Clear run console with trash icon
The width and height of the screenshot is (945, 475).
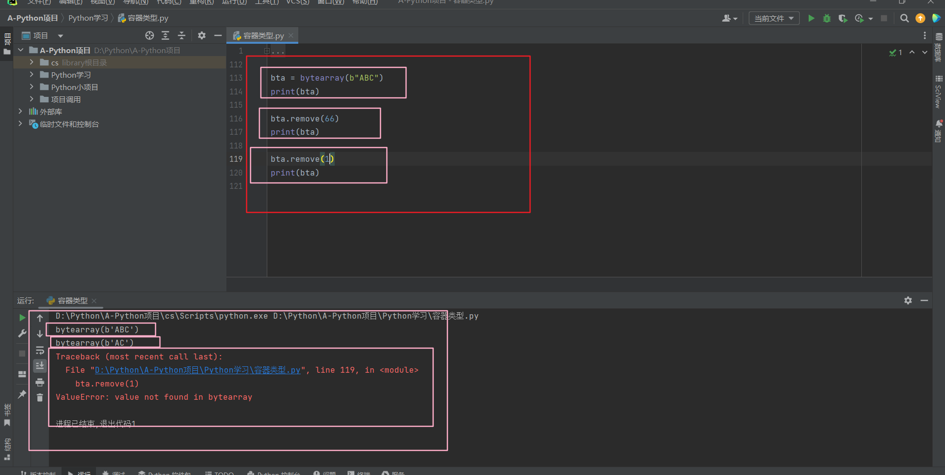point(40,397)
